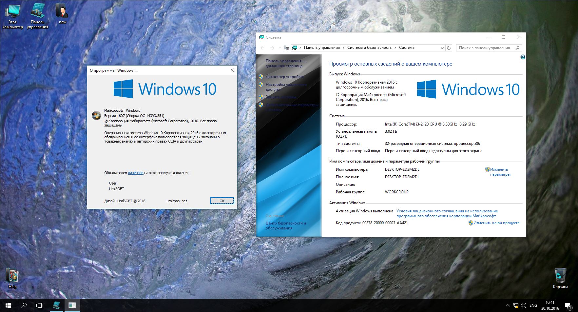578x312 pixels.
Task: Open the Windows Start menu
Action: (x=8, y=305)
